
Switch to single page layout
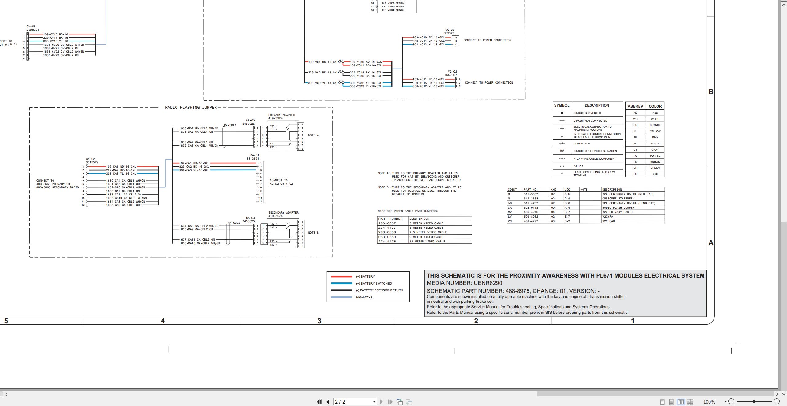coord(662,402)
